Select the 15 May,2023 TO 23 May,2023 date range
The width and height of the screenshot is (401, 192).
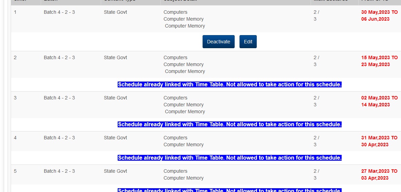[x=379, y=61]
